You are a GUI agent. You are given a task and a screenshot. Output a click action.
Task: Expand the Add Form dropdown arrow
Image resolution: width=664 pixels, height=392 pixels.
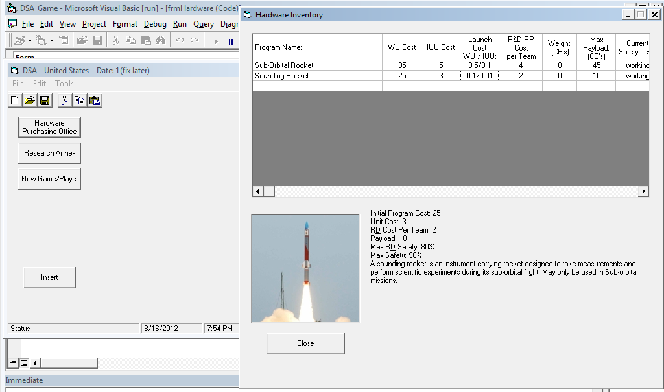[51, 41]
